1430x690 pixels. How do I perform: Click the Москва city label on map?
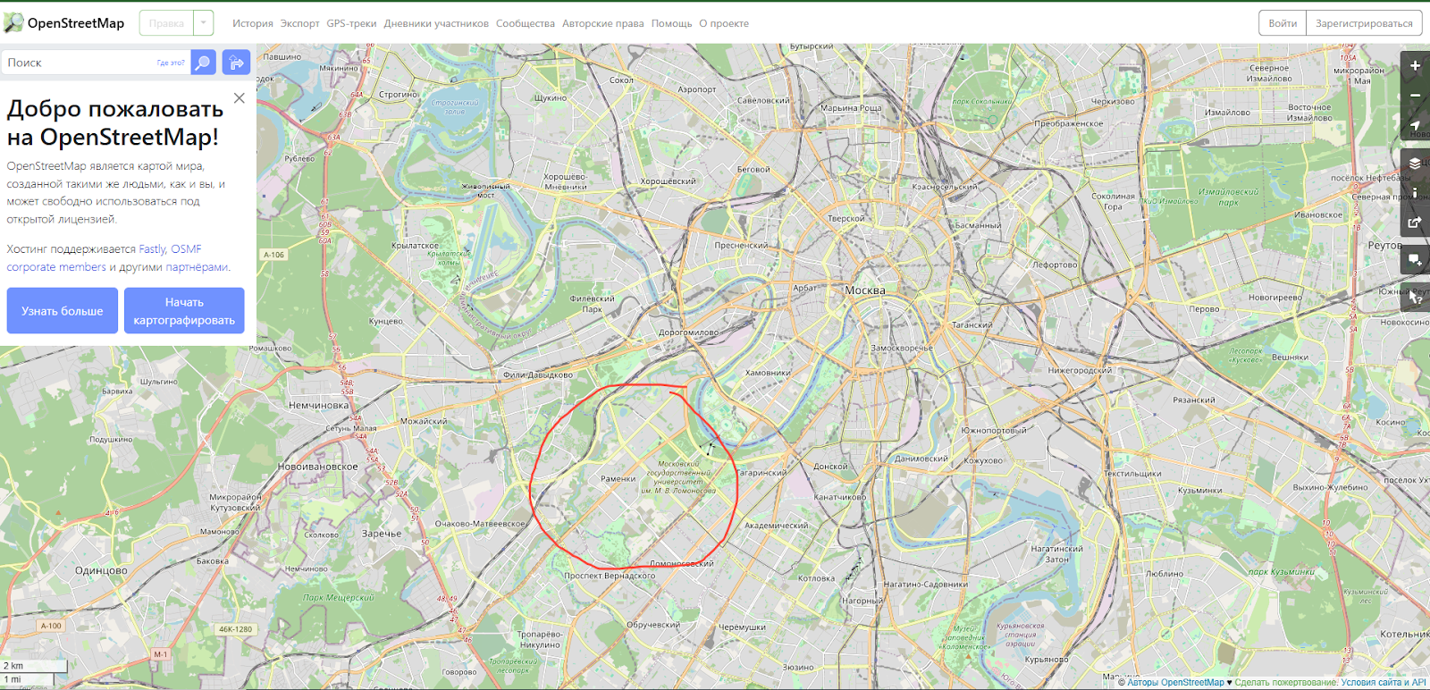pos(865,290)
